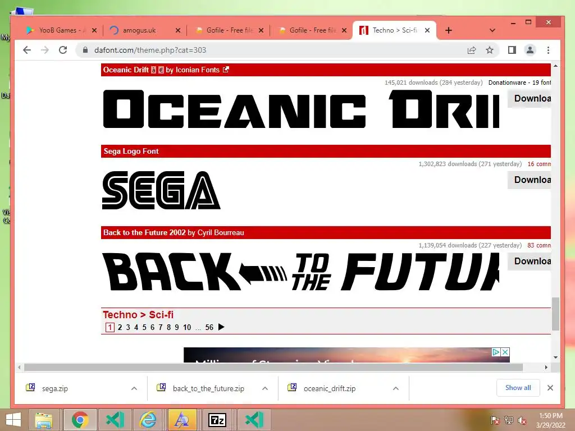Viewport: 575px width, 431px height.
Task: Open the Iconian Fonts author link
Action: coord(197,70)
